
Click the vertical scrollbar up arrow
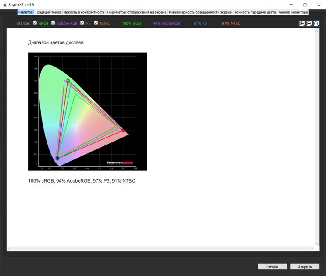[x=317, y=31]
